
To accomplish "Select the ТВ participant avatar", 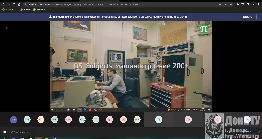I will point(159,120).
